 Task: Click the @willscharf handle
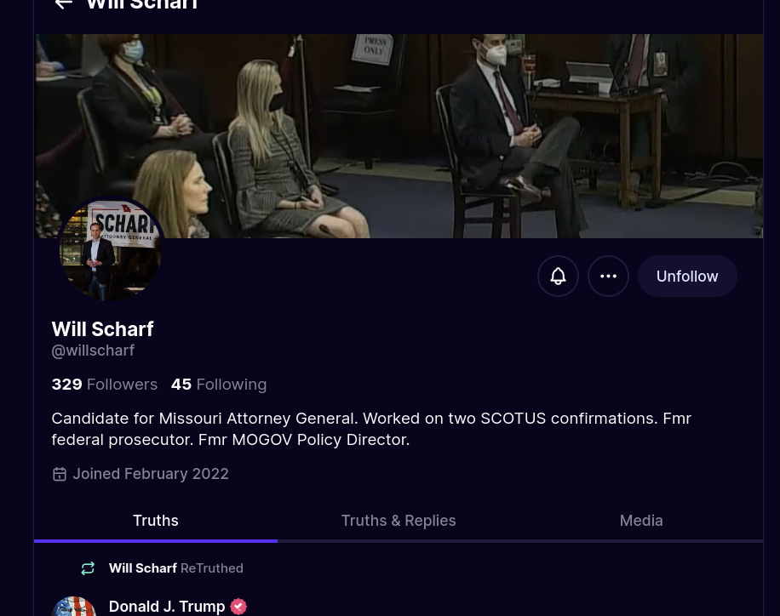[93, 351]
